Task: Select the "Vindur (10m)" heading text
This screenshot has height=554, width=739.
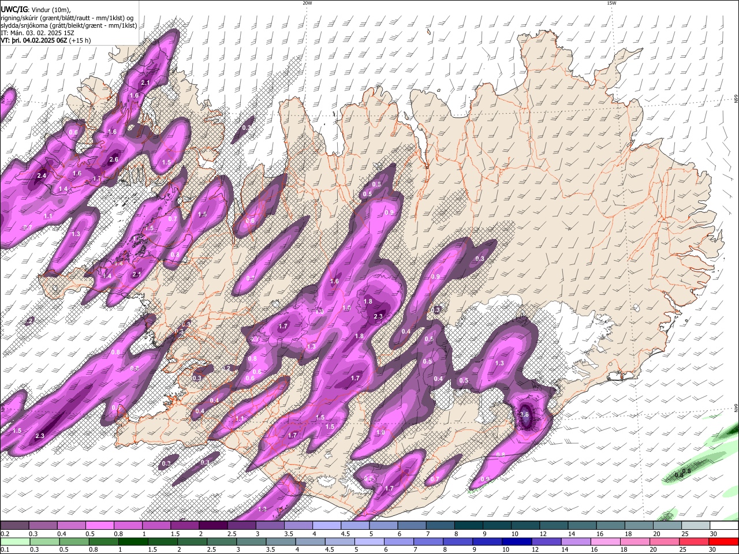Action: (51, 10)
